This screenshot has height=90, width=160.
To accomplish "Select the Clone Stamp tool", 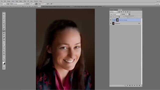I will tap(4, 33).
